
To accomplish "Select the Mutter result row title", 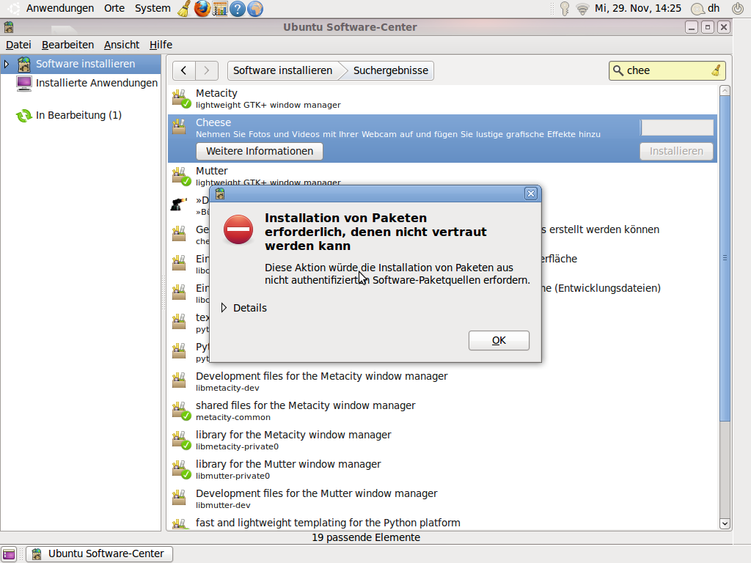I will point(212,171).
